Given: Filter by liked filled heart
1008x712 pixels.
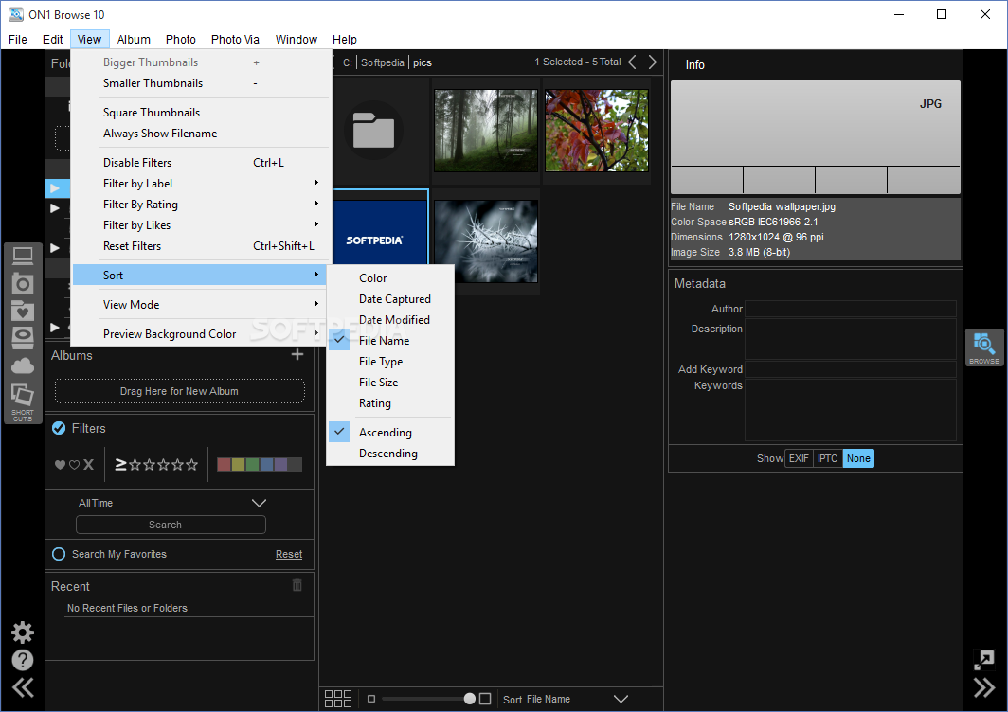Looking at the screenshot, I should [60, 465].
